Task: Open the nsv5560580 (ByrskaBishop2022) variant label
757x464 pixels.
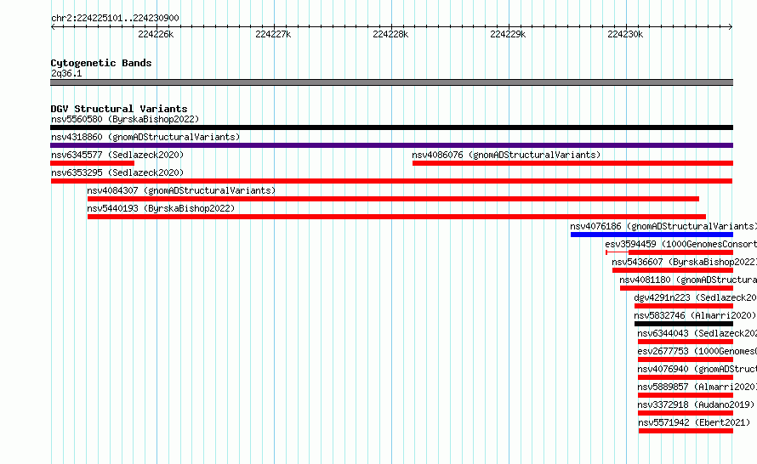Action: click(x=125, y=119)
